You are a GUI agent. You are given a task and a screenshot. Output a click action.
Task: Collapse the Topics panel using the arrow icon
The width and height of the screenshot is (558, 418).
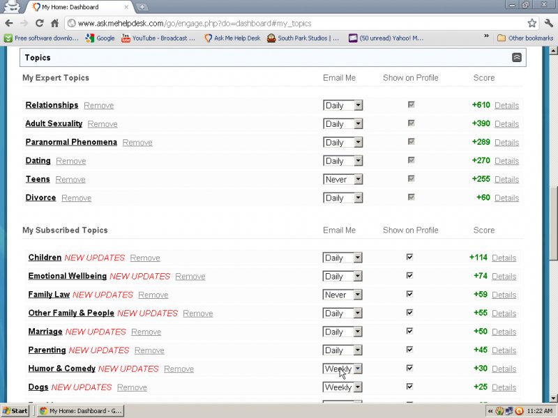coord(516,58)
